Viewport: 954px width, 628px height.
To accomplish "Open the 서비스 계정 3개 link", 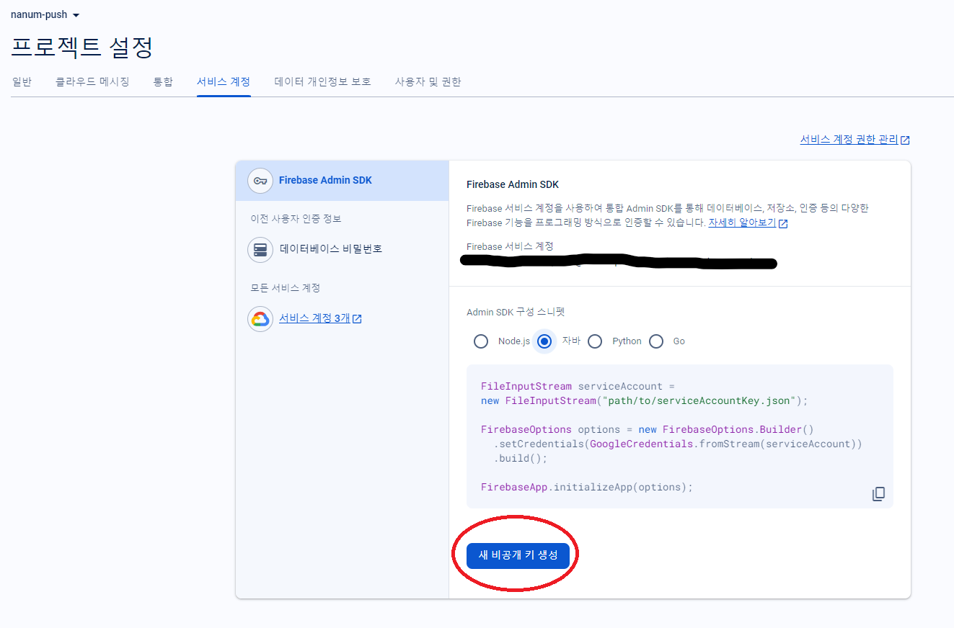I will (x=314, y=318).
